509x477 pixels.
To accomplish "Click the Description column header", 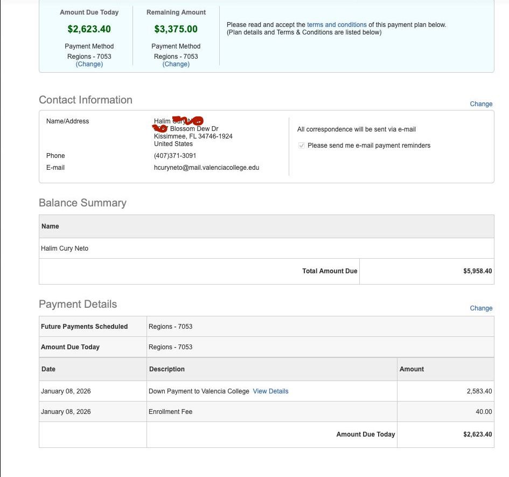I will click(x=166, y=369).
